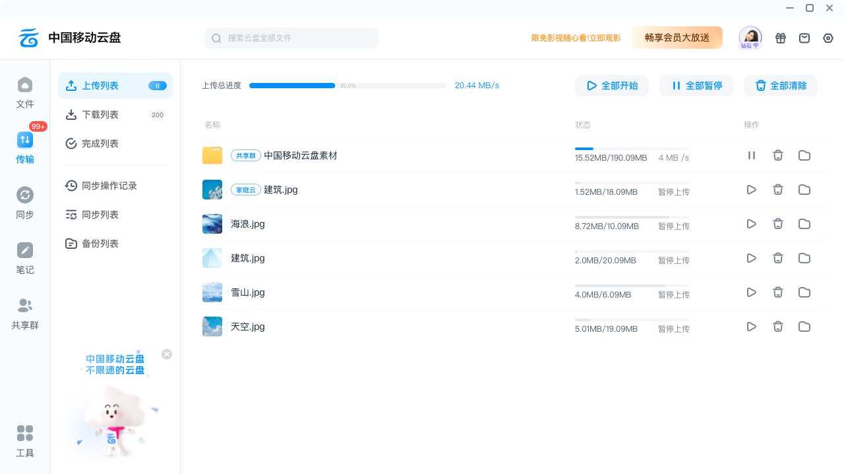Image resolution: width=844 pixels, height=474 pixels.
Task: Resume uploading 建筑.jpg from 家庭云
Action: coord(751,190)
